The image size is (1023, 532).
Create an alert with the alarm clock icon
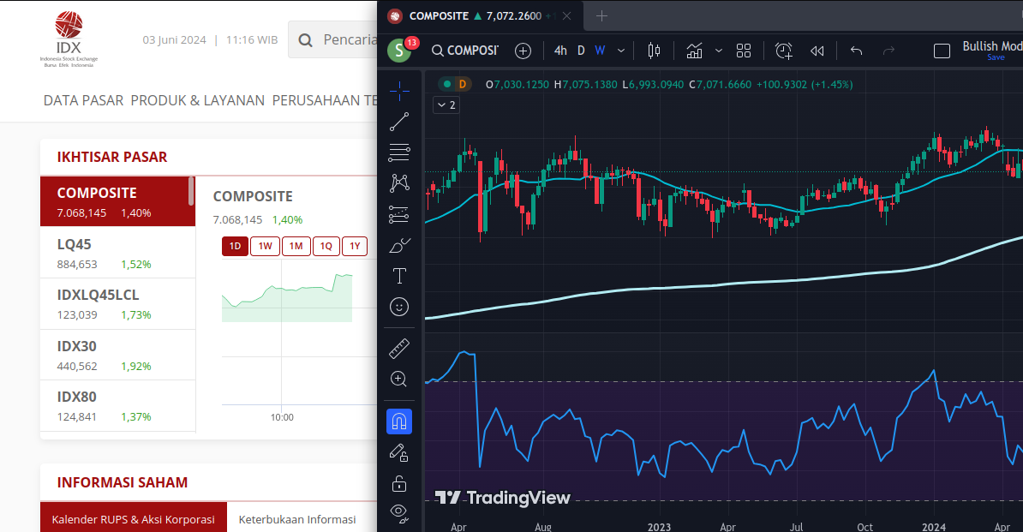pos(784,51)
